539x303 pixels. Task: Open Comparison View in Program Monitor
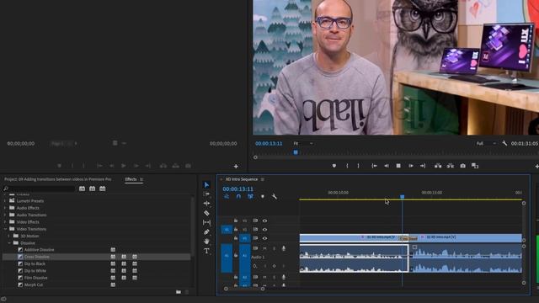tap(475, 166)
